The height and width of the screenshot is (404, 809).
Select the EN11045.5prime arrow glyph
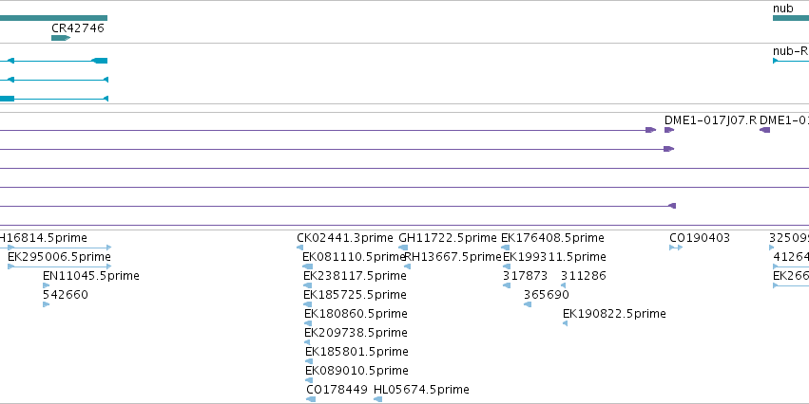point(46,285)
